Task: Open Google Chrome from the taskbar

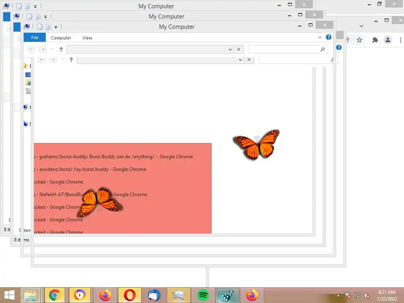Action: click(54, 295)
